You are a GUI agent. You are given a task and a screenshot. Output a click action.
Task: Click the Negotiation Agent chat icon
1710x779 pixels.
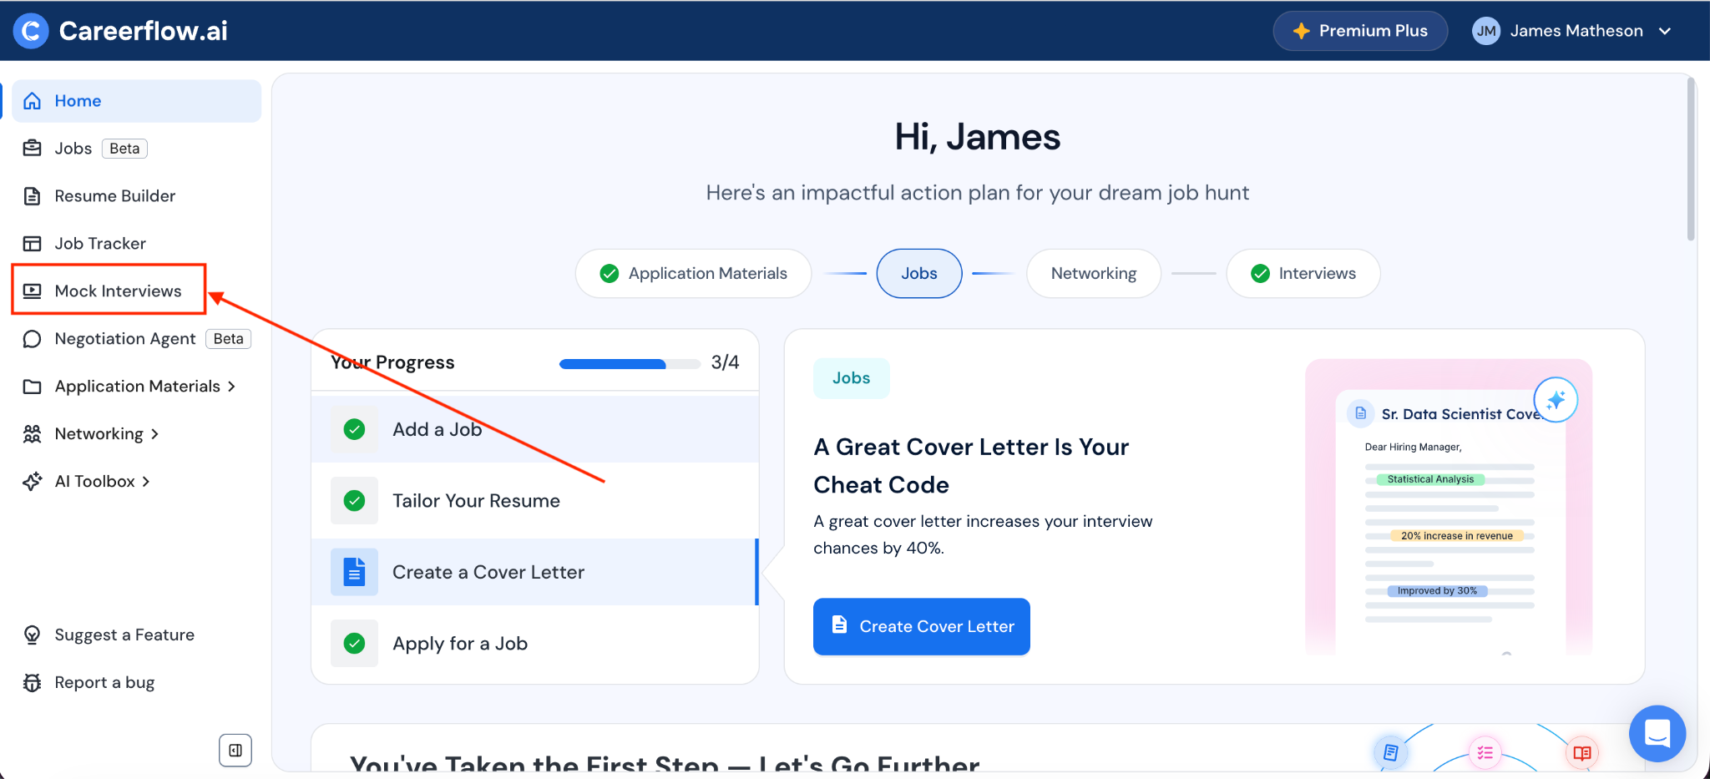pos(32,338)
